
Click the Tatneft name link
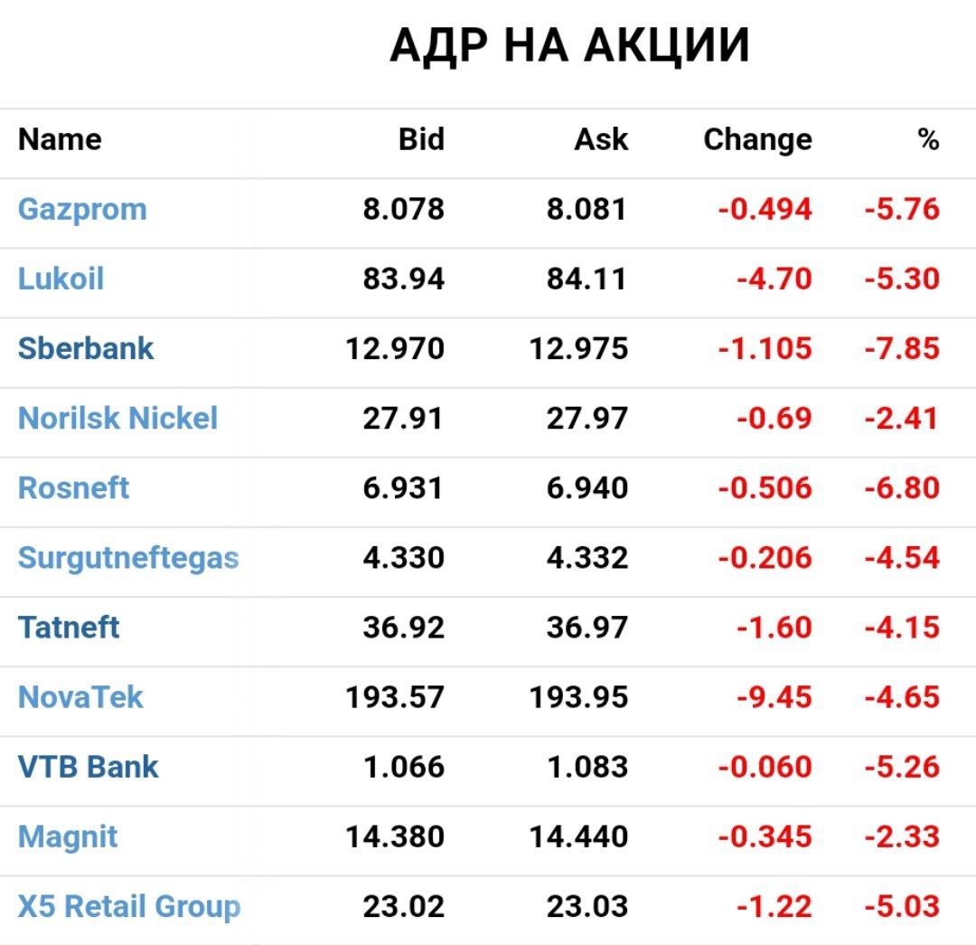coord(69,628)
